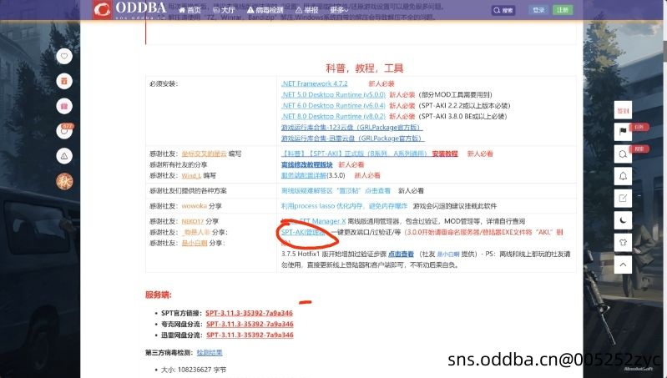Click the ODDBA site logo
The height and width of the screenshot is (378, 667).
coord(129,10)
